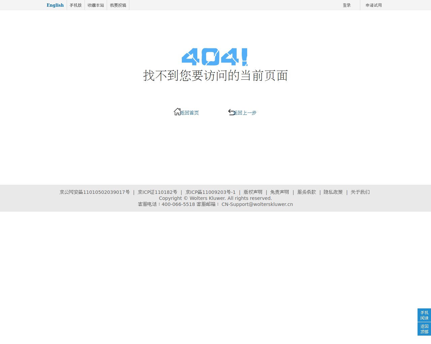Open the 关于我们 about us link
Viewport: 431px width, 344px height.
[360, 192]
